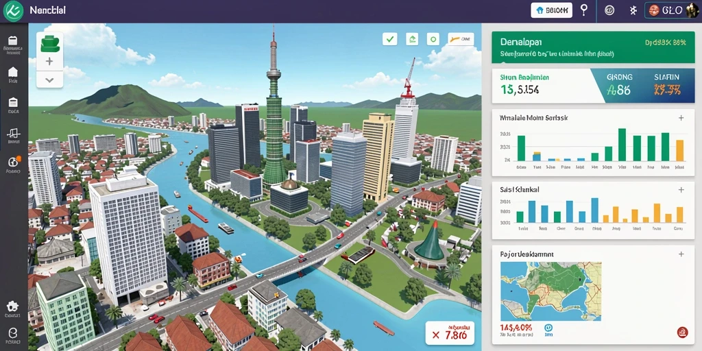Toggle the green checkmark box above map
The width and height of the screenshot is (702, 351).
390,39
